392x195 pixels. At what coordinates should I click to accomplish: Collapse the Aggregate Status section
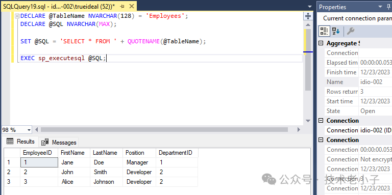coord(321,43)
